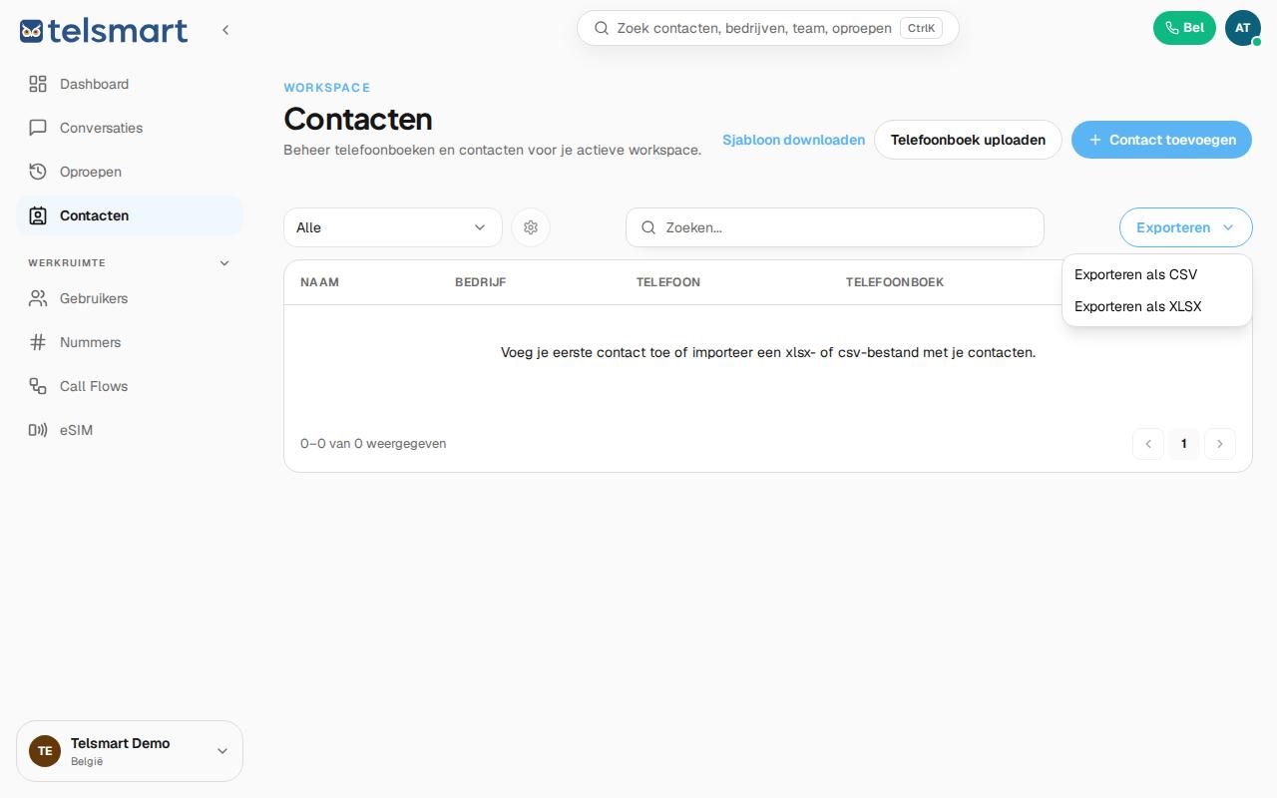Click the '0–0 van 0 weergegeven' text

[373, 444]
